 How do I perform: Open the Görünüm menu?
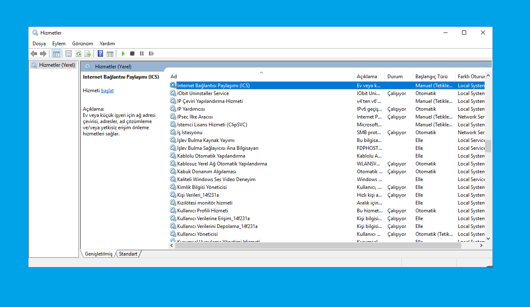click(82, 43)
